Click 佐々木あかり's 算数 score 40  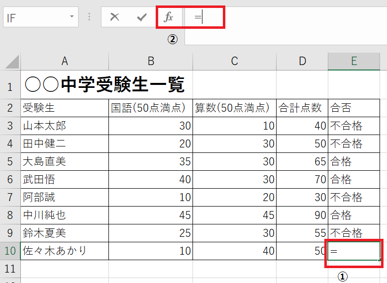(x=234, y=251)
